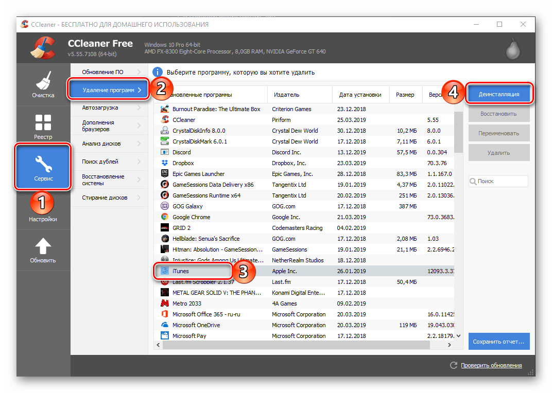The image size is (552, 393).
Task: Click the Microsoft OneDrive cloud icon
Action: tap(165, 325)
